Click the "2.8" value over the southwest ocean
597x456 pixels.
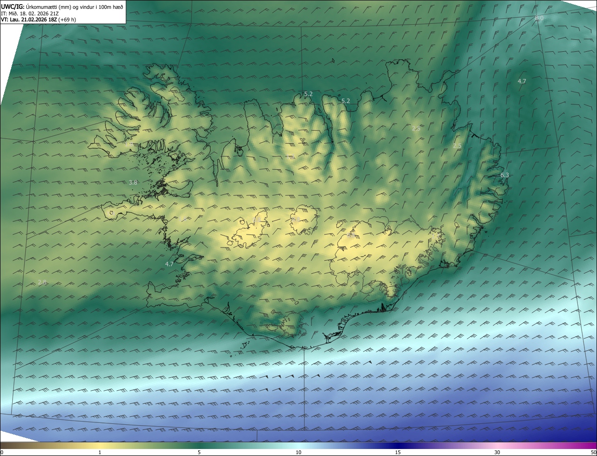(x=42, y=282)
